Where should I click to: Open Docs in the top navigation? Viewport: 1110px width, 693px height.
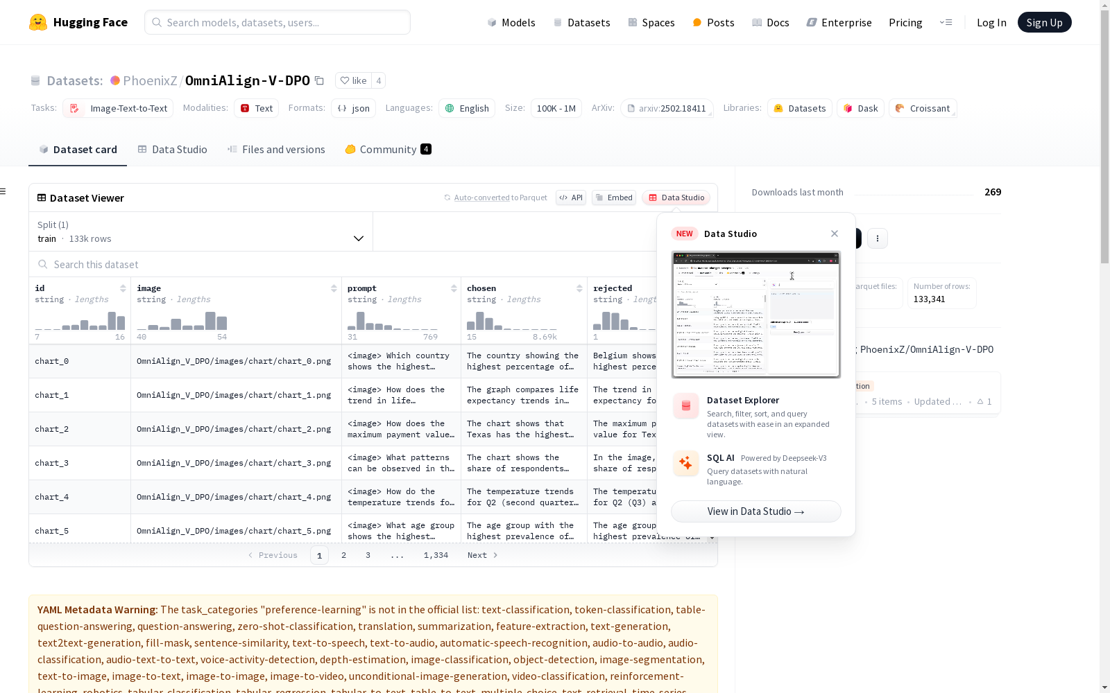[x=771, y=22]
